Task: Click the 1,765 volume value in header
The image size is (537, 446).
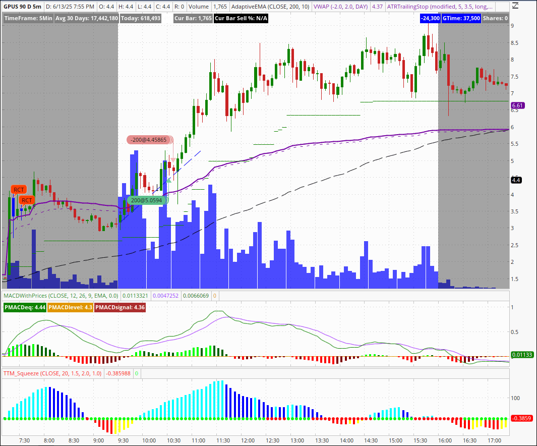Action: 220,7
